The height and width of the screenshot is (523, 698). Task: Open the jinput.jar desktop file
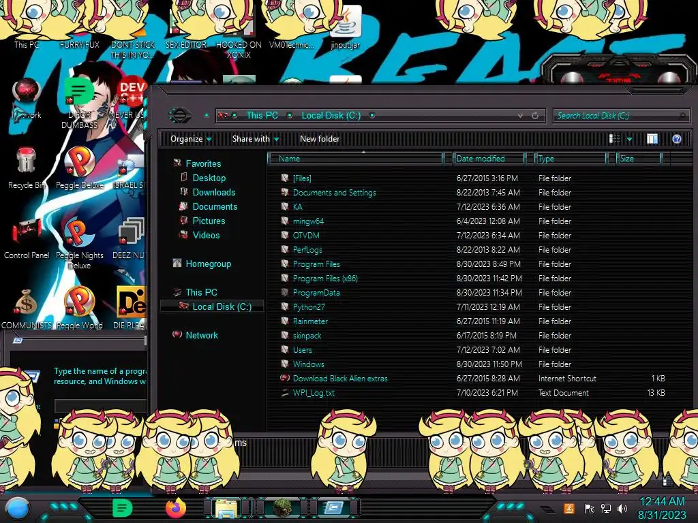click(x=346, y=27)
